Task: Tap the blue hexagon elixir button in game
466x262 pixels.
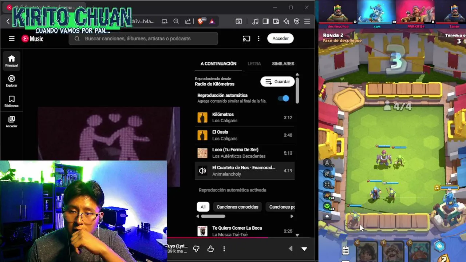Action: pyautogui.click(x=439, y=246)
